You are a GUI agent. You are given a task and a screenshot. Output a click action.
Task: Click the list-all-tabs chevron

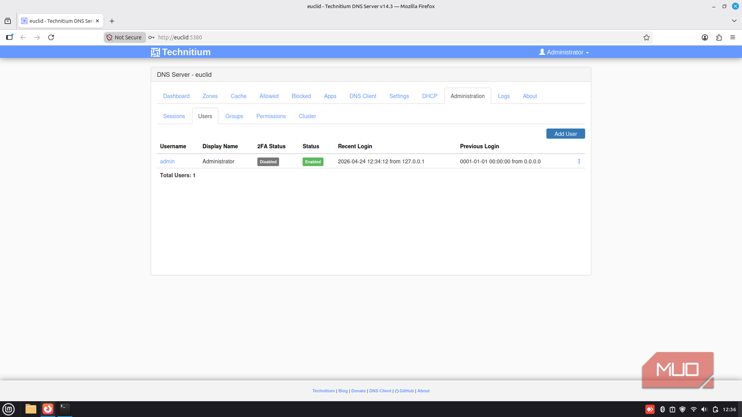click(x=734, y=21)
